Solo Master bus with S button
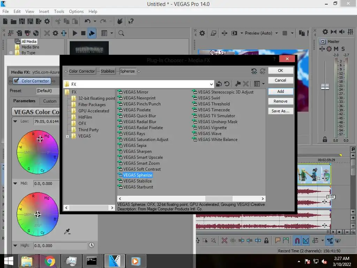This screenshot has height=268, width=357. [343, 49]
